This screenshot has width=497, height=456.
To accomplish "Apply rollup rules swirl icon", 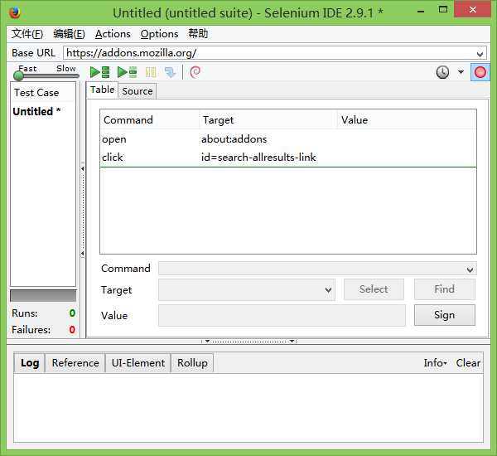I will click(x=195, y=72).
